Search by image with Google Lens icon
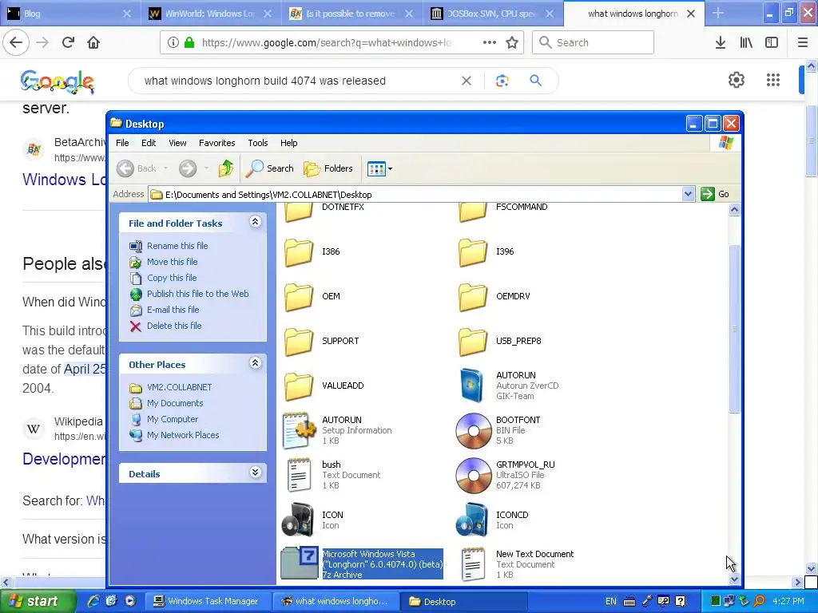818x613 pixels. click(502, 81)
